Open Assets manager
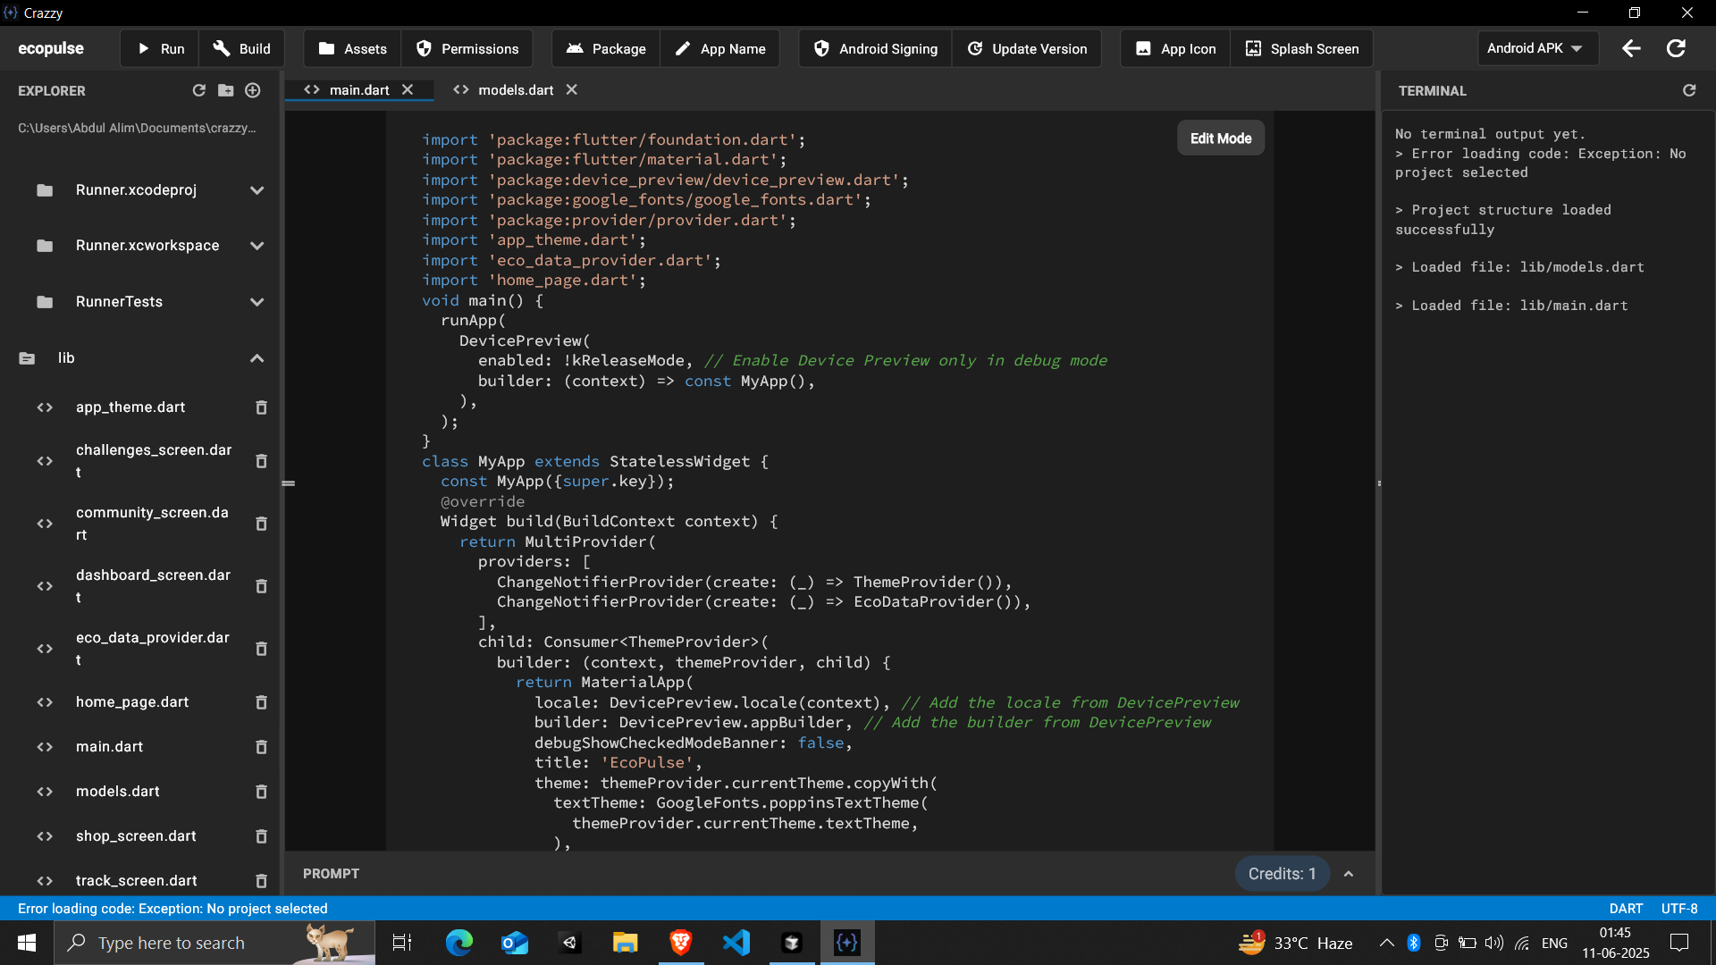Image resolution: width=1716 pixels, height=965 pixels. pos(351,48)
